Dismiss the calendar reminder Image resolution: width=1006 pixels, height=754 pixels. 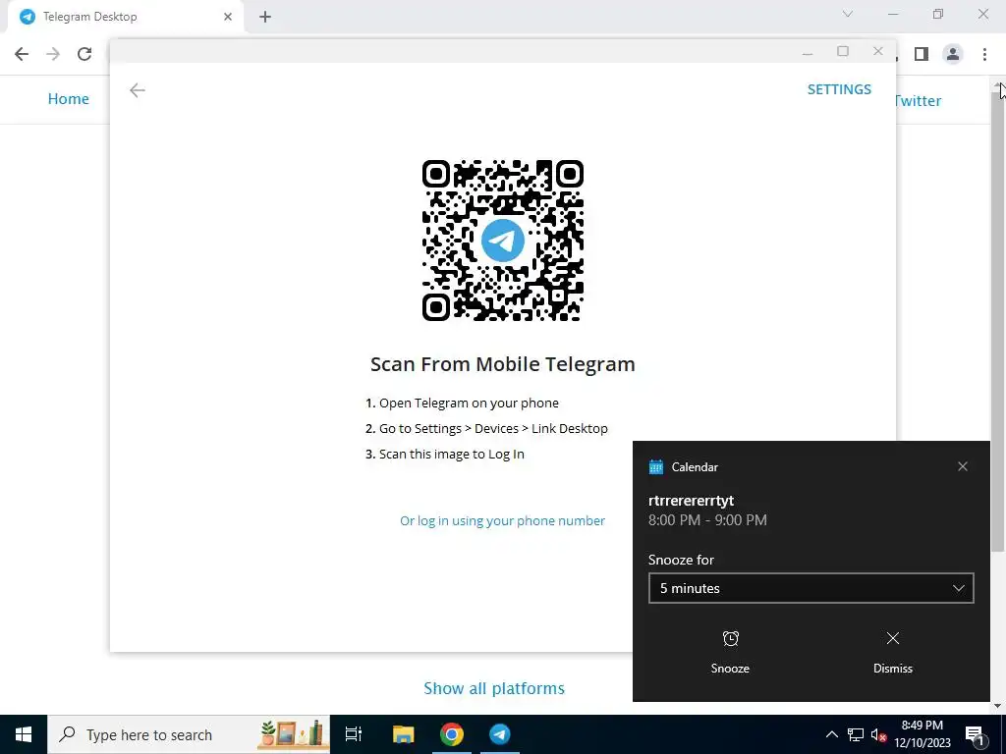[x=892, y=652]
